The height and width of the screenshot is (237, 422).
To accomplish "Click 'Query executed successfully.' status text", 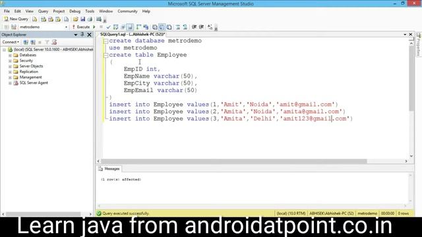I will tap(126, 213).
